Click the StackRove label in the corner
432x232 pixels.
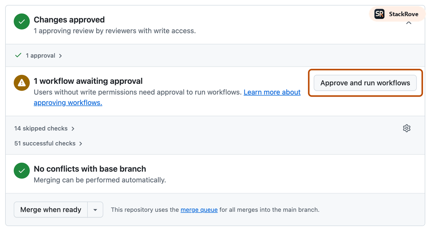coord(404,14)
